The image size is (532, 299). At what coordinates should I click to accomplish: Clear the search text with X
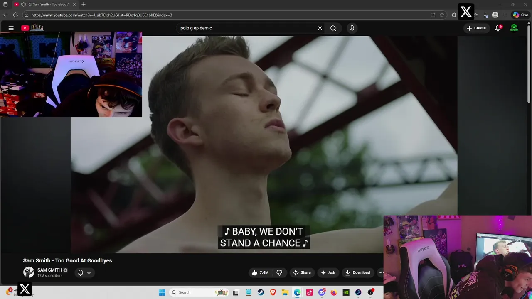320,28
